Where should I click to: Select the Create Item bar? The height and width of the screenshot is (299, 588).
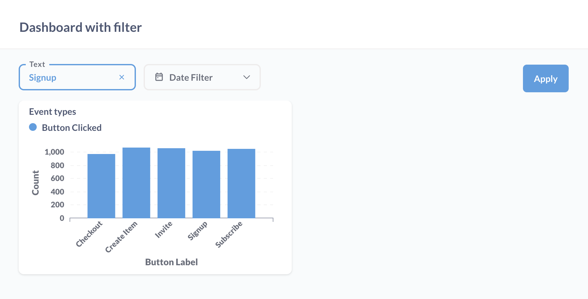click(136, 183)
